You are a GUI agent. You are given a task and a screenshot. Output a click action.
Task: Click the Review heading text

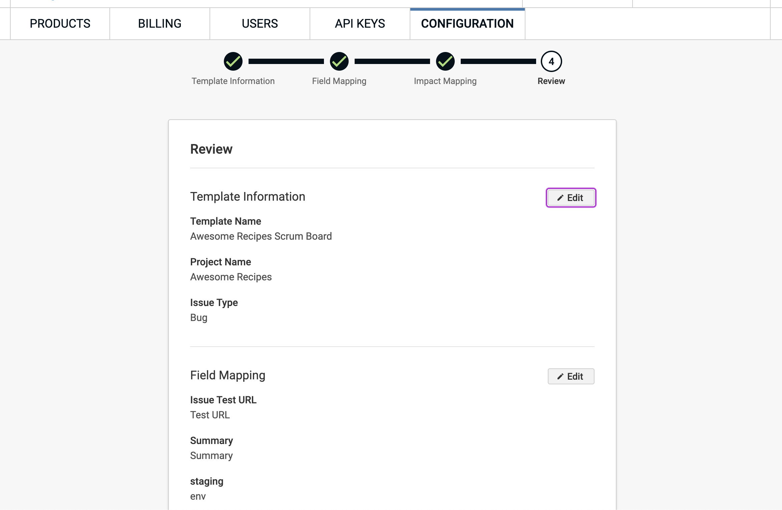tap(211, 149)
